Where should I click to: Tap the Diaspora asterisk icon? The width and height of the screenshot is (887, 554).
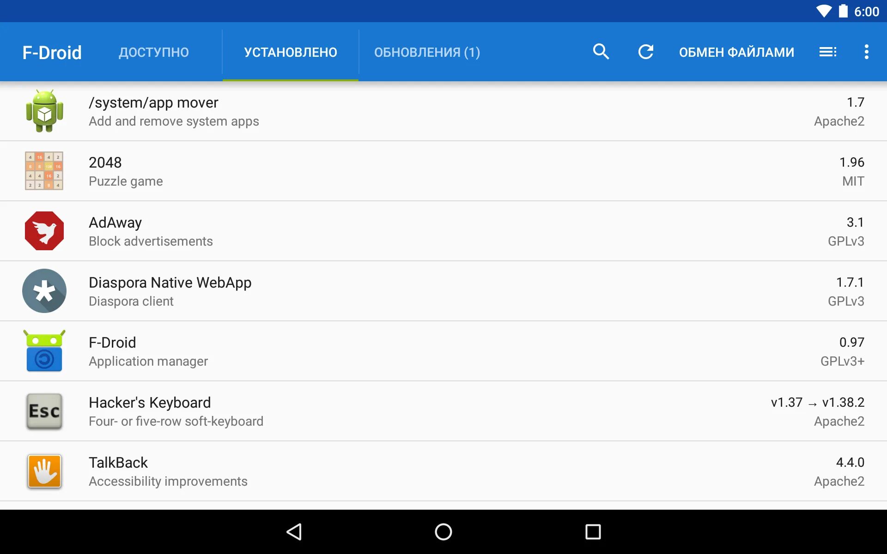tap(44, 291)
